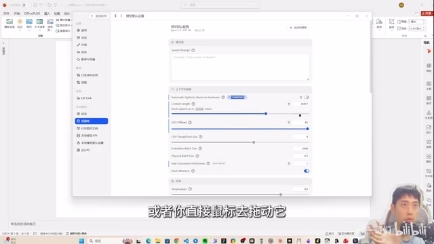The width and height of the screenshot is (434, 244).
Task: Open File Explorer from the taskbar
Action: click(x=158, y=241)
